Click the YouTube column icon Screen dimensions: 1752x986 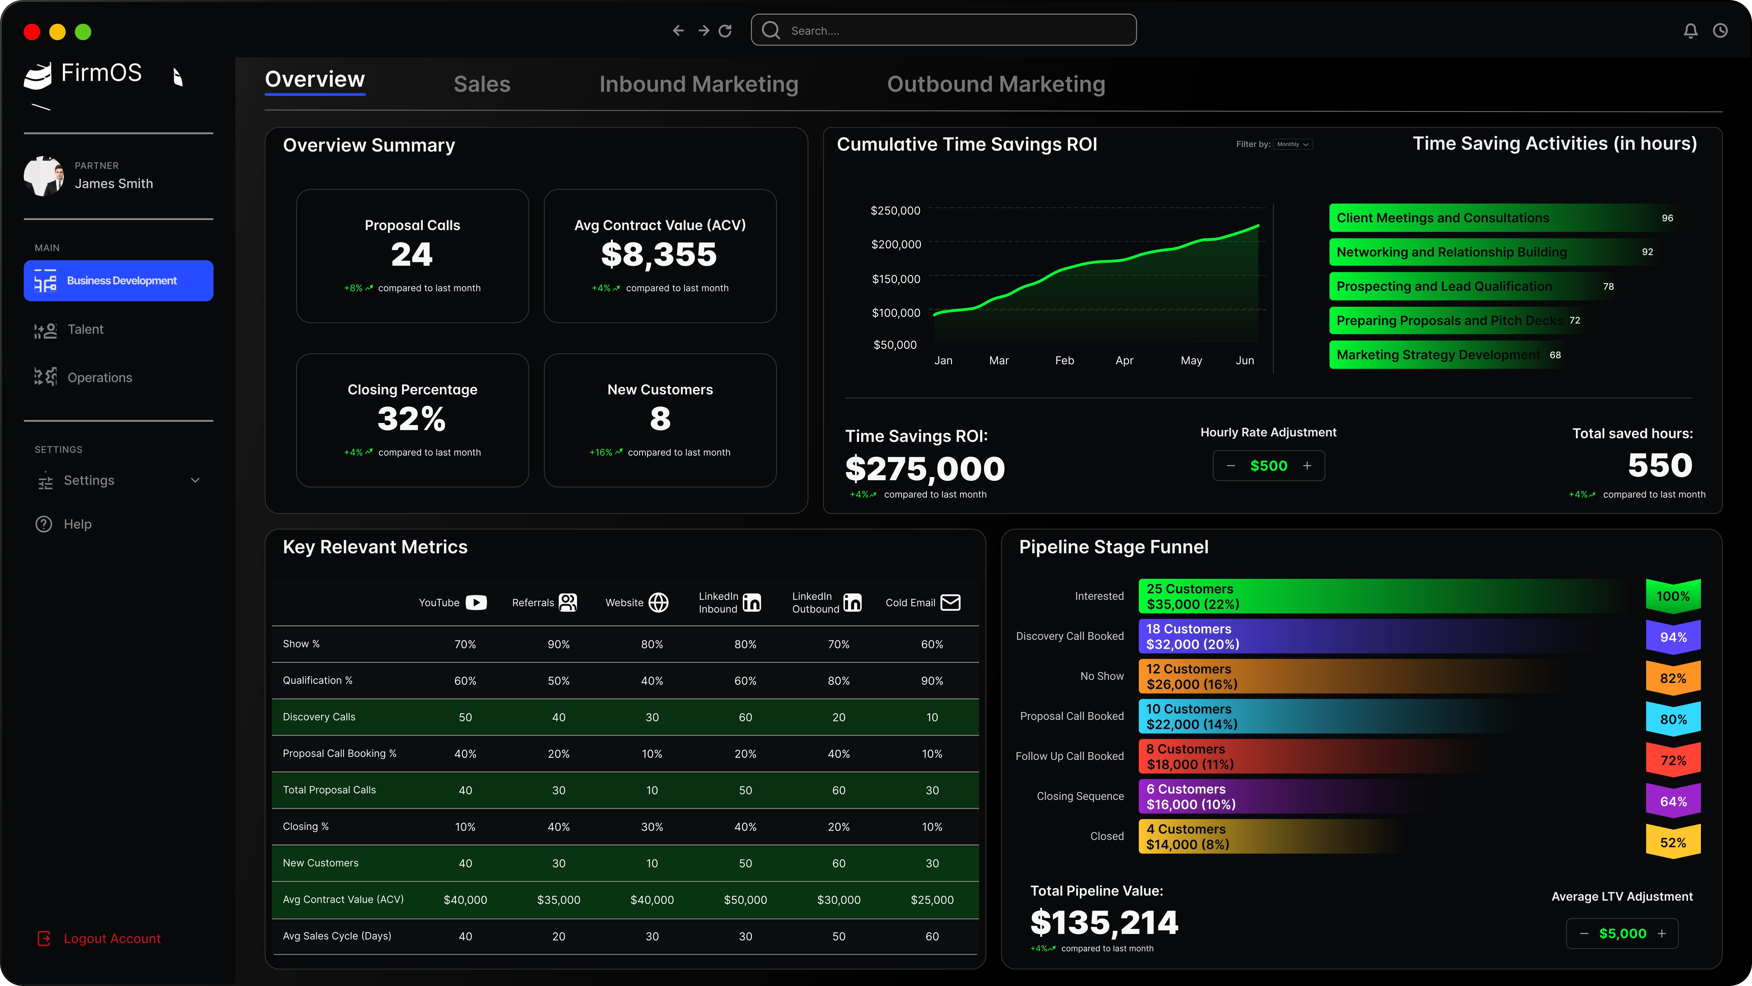click(476, 602)
